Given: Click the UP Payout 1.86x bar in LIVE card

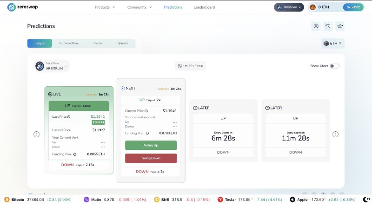Looking at the screenshot, I should tap(79, 106).
